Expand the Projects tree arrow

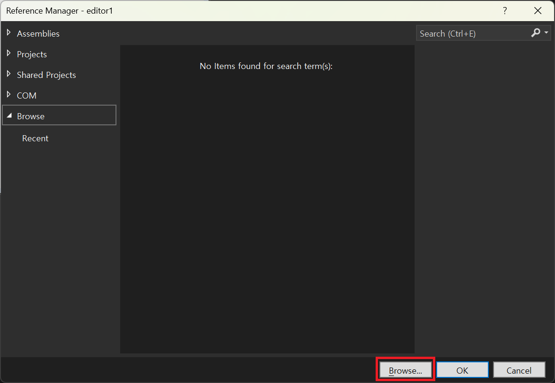click(9, 54)
